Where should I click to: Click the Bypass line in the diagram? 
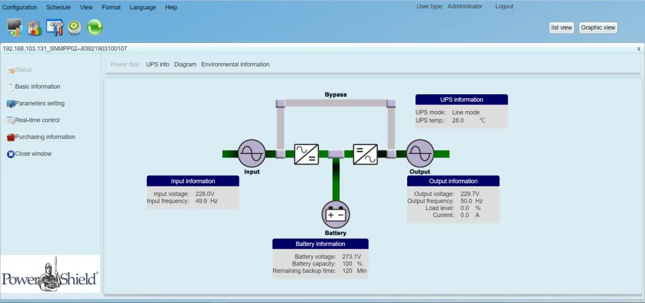336,103
